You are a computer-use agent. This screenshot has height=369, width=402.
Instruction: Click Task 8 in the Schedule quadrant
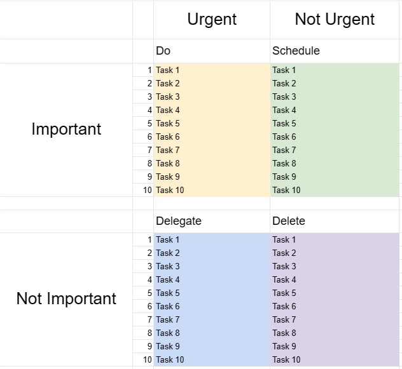284,163
